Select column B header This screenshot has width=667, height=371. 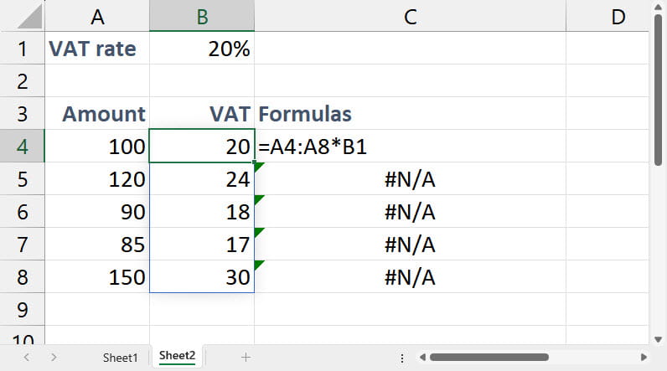[202, 17]
